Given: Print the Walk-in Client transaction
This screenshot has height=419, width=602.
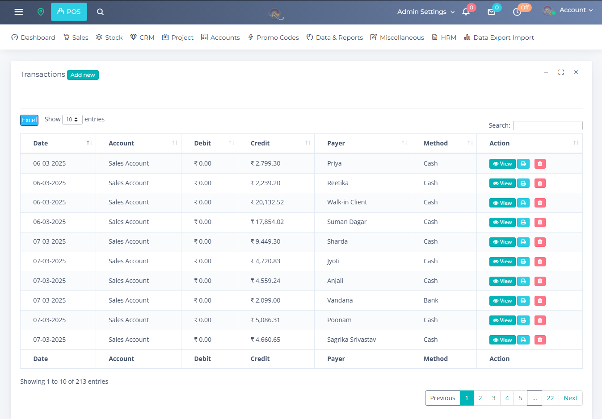Looking at the screenshot, I should point(523,203).
